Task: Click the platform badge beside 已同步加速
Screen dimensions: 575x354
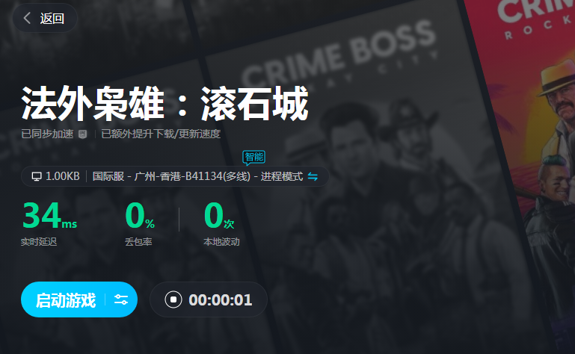Action: coord(83,134)
